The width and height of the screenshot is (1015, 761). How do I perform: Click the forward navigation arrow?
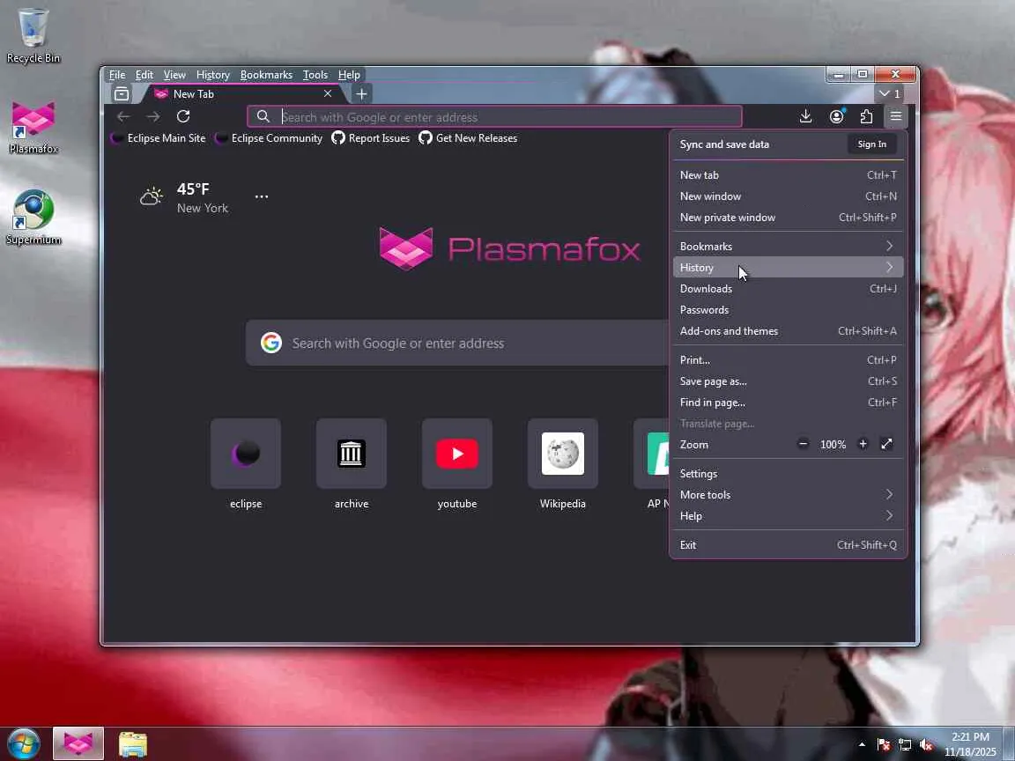[153, 116]
